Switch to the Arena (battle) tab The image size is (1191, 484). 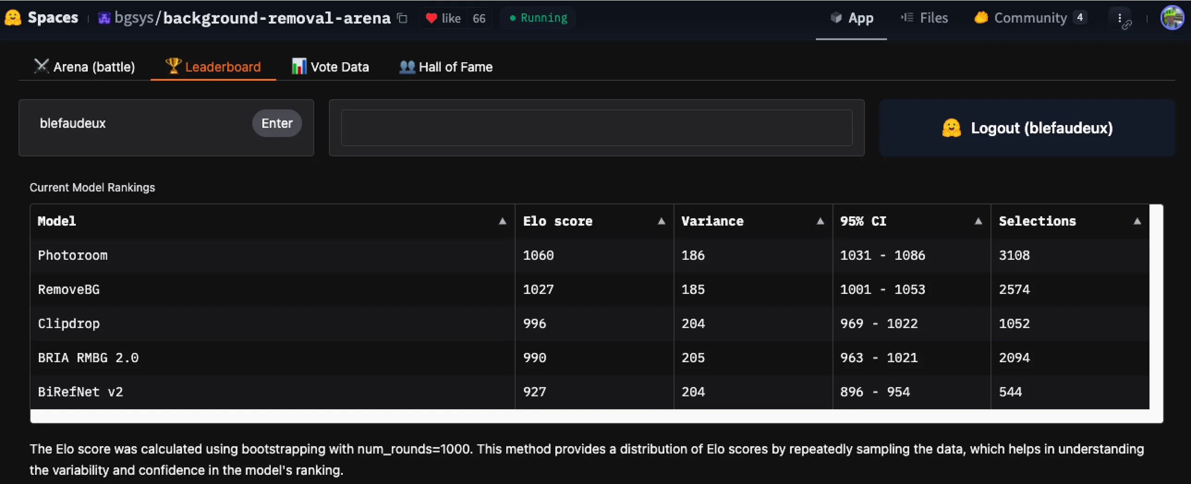tap(84, 67)
